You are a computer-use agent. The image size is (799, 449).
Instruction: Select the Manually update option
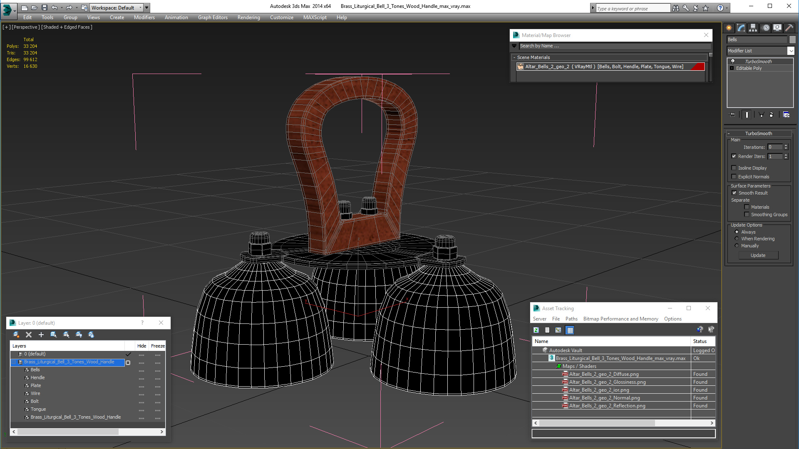point(737,246)
